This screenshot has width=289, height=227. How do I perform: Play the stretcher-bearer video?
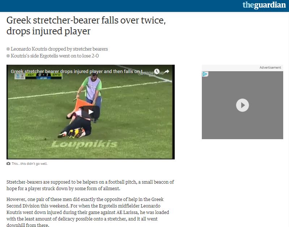point(90,112)
